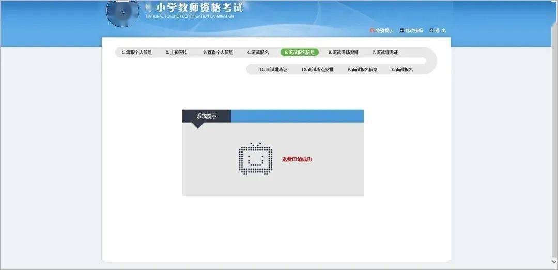Open step 1 填报个人信息
This screenshot has height=270, width=558.
click(x=137, y=52)
